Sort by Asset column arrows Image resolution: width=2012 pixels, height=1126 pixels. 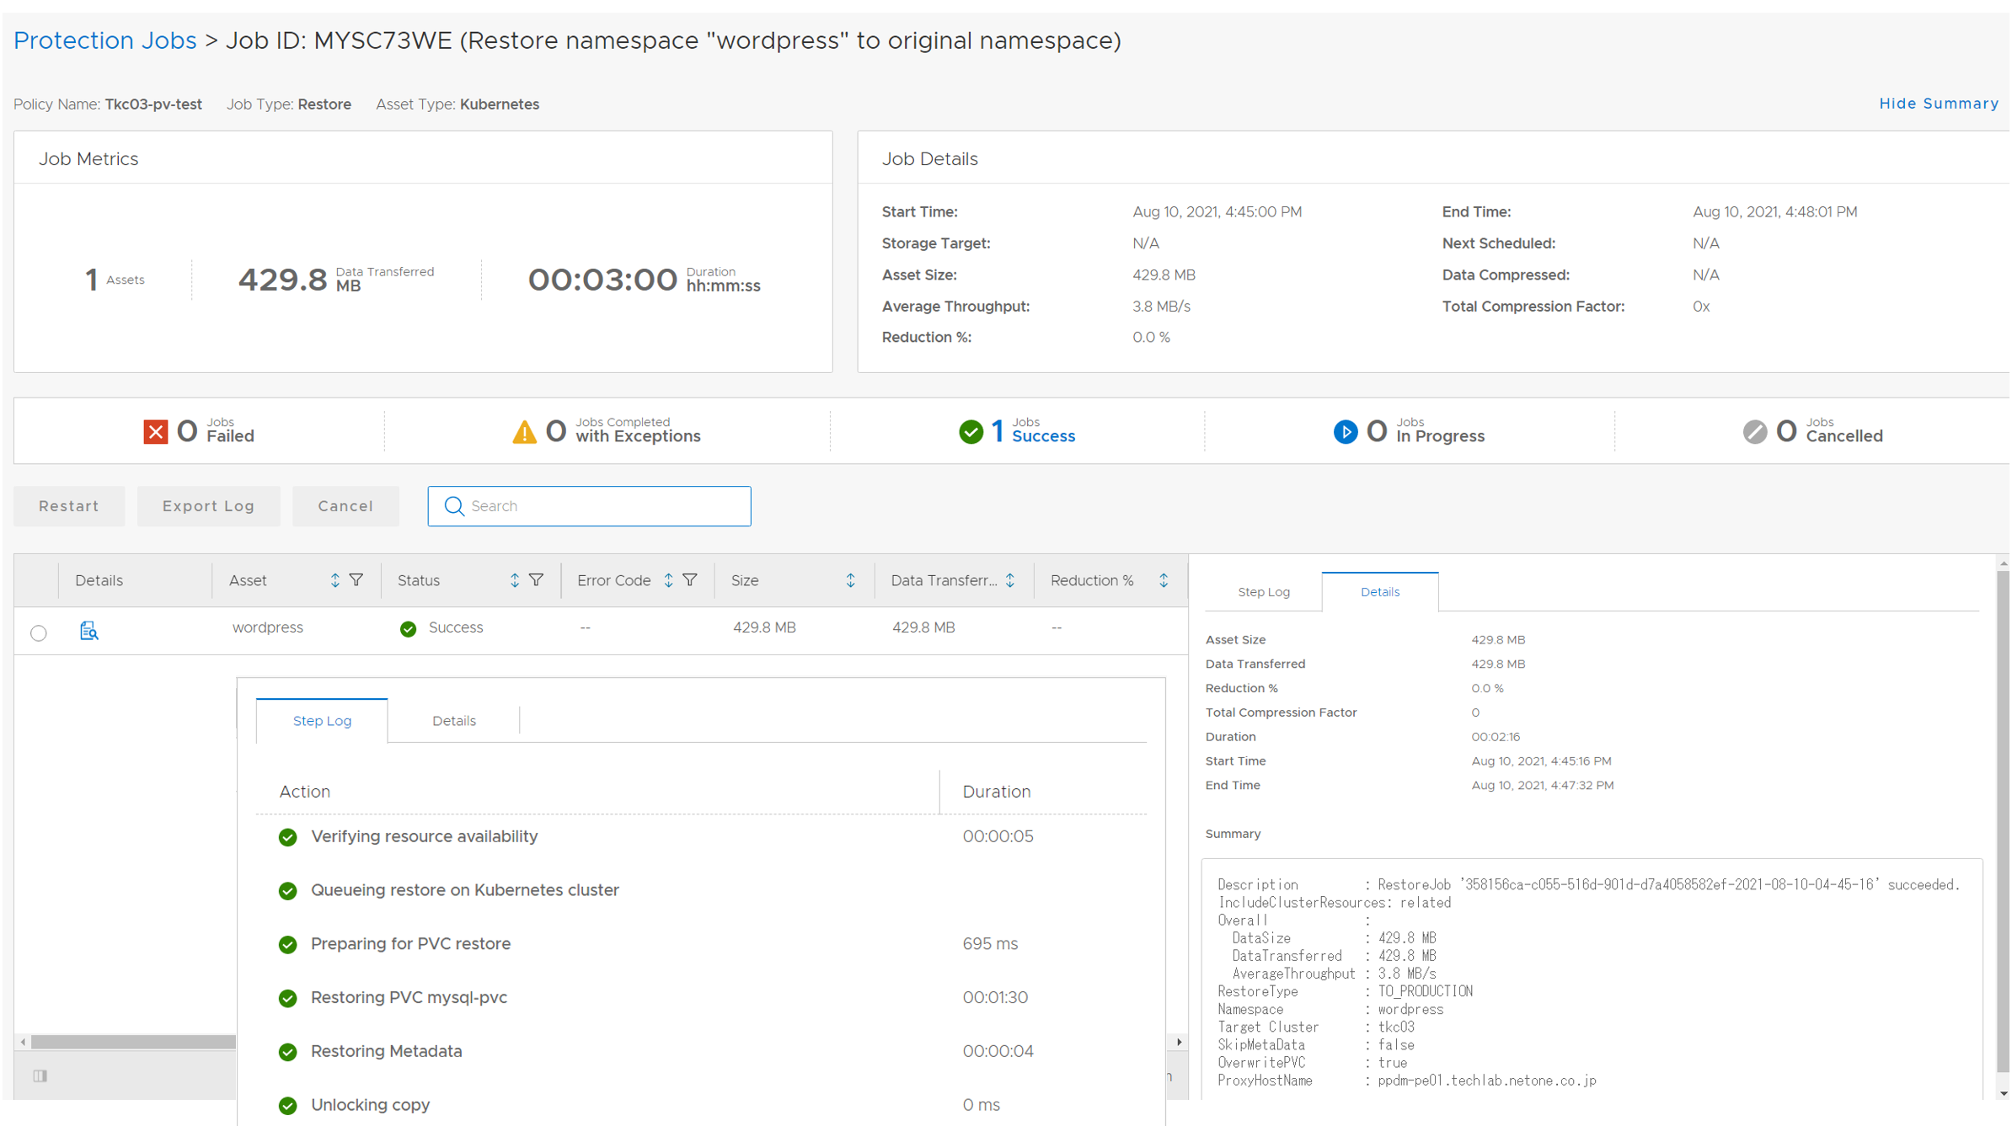coord(334,580)
